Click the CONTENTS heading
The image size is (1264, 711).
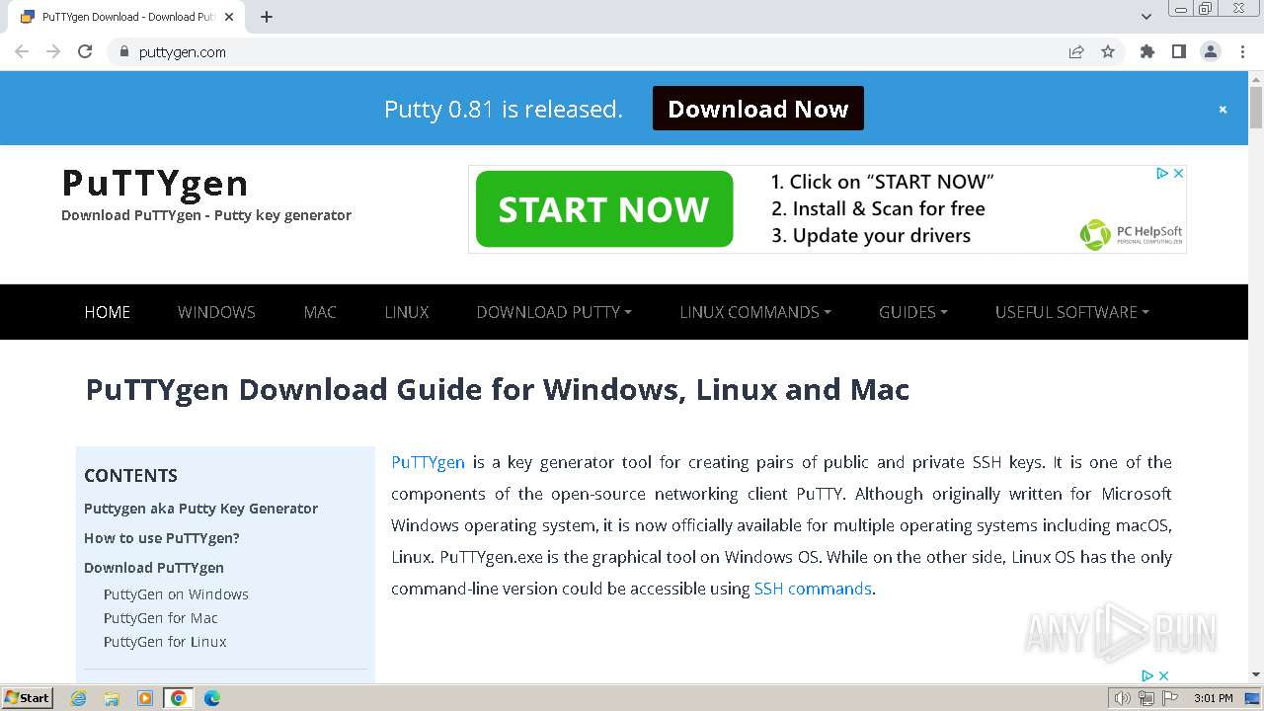(x=130, y=475)
